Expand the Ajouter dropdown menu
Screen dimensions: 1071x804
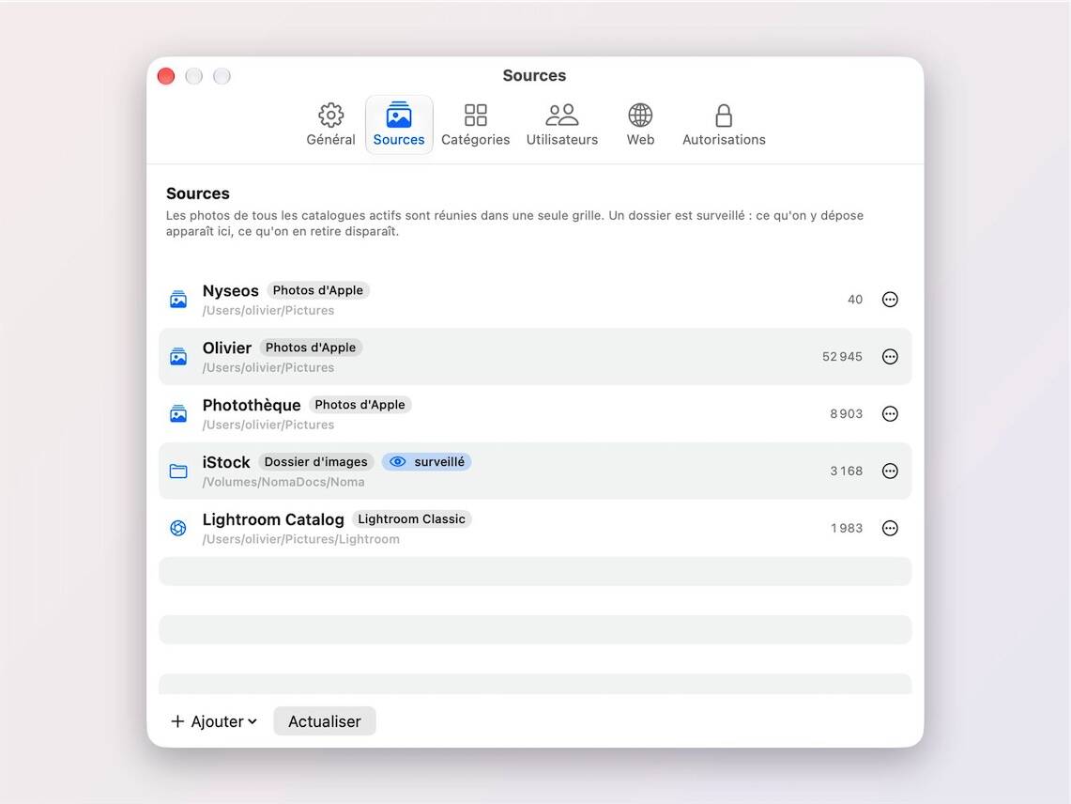click(214, 721)
